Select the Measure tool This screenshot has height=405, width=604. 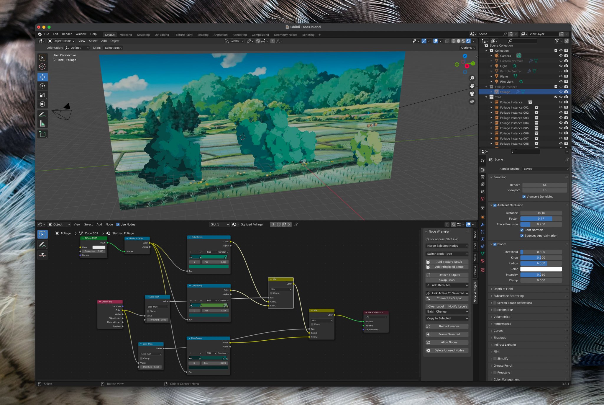[43, 123]
